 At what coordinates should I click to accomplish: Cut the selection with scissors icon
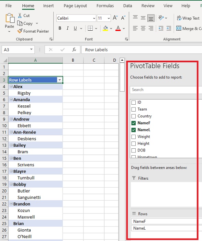20,15
